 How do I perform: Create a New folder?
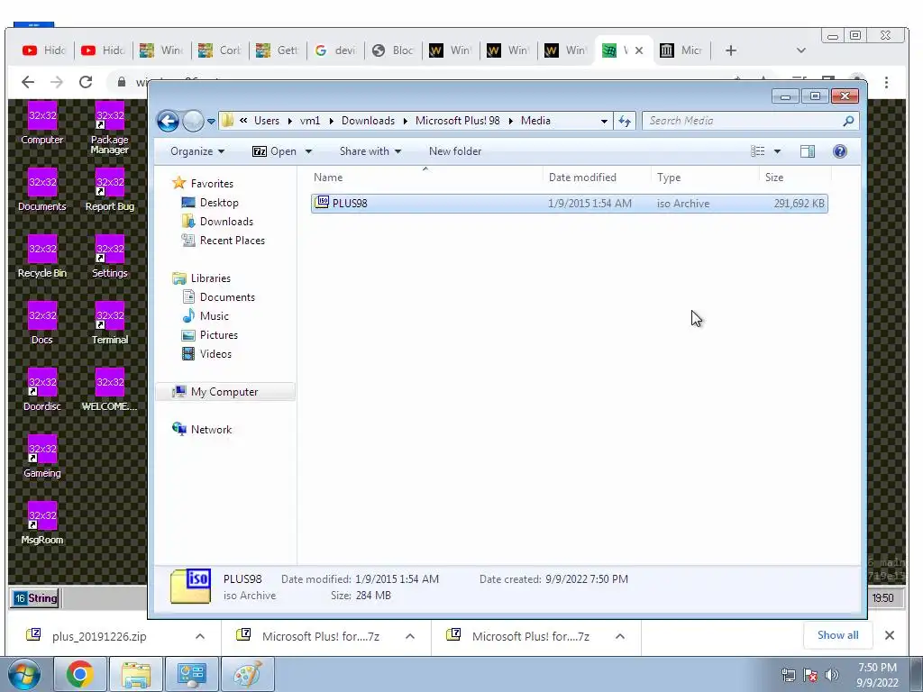click(455, 151)
